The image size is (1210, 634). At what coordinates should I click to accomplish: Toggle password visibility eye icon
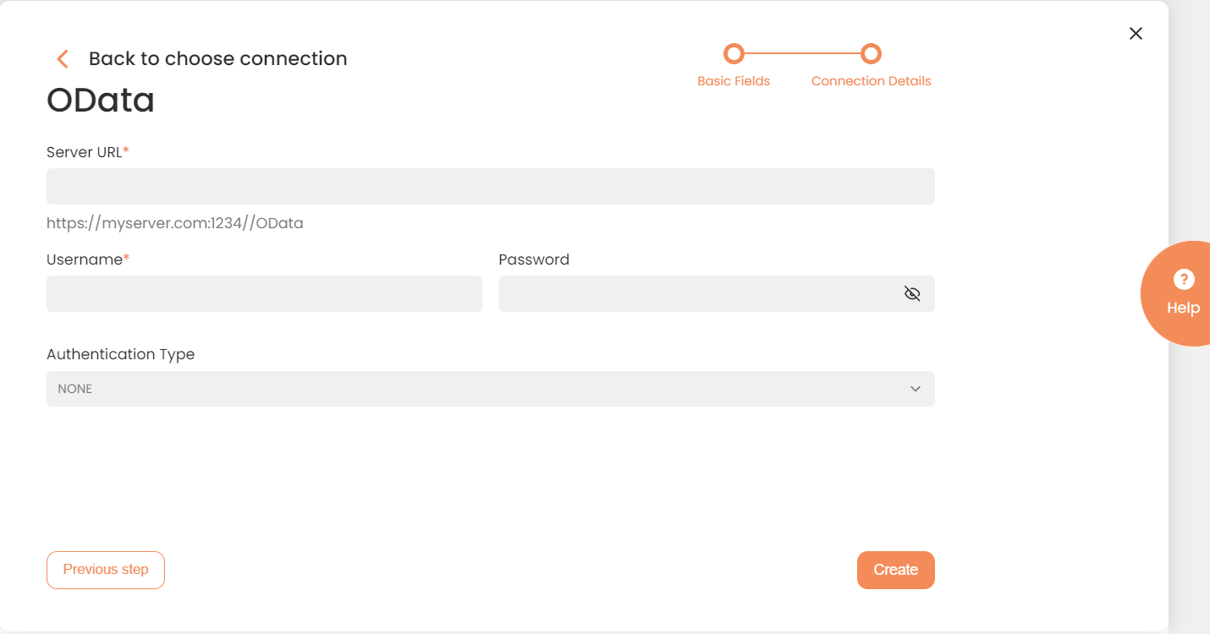[x=912, y=293]
